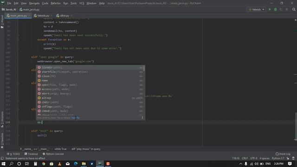Open Google Chrome from the taskbar
This screenshot has width=297, height=167.
44,164
